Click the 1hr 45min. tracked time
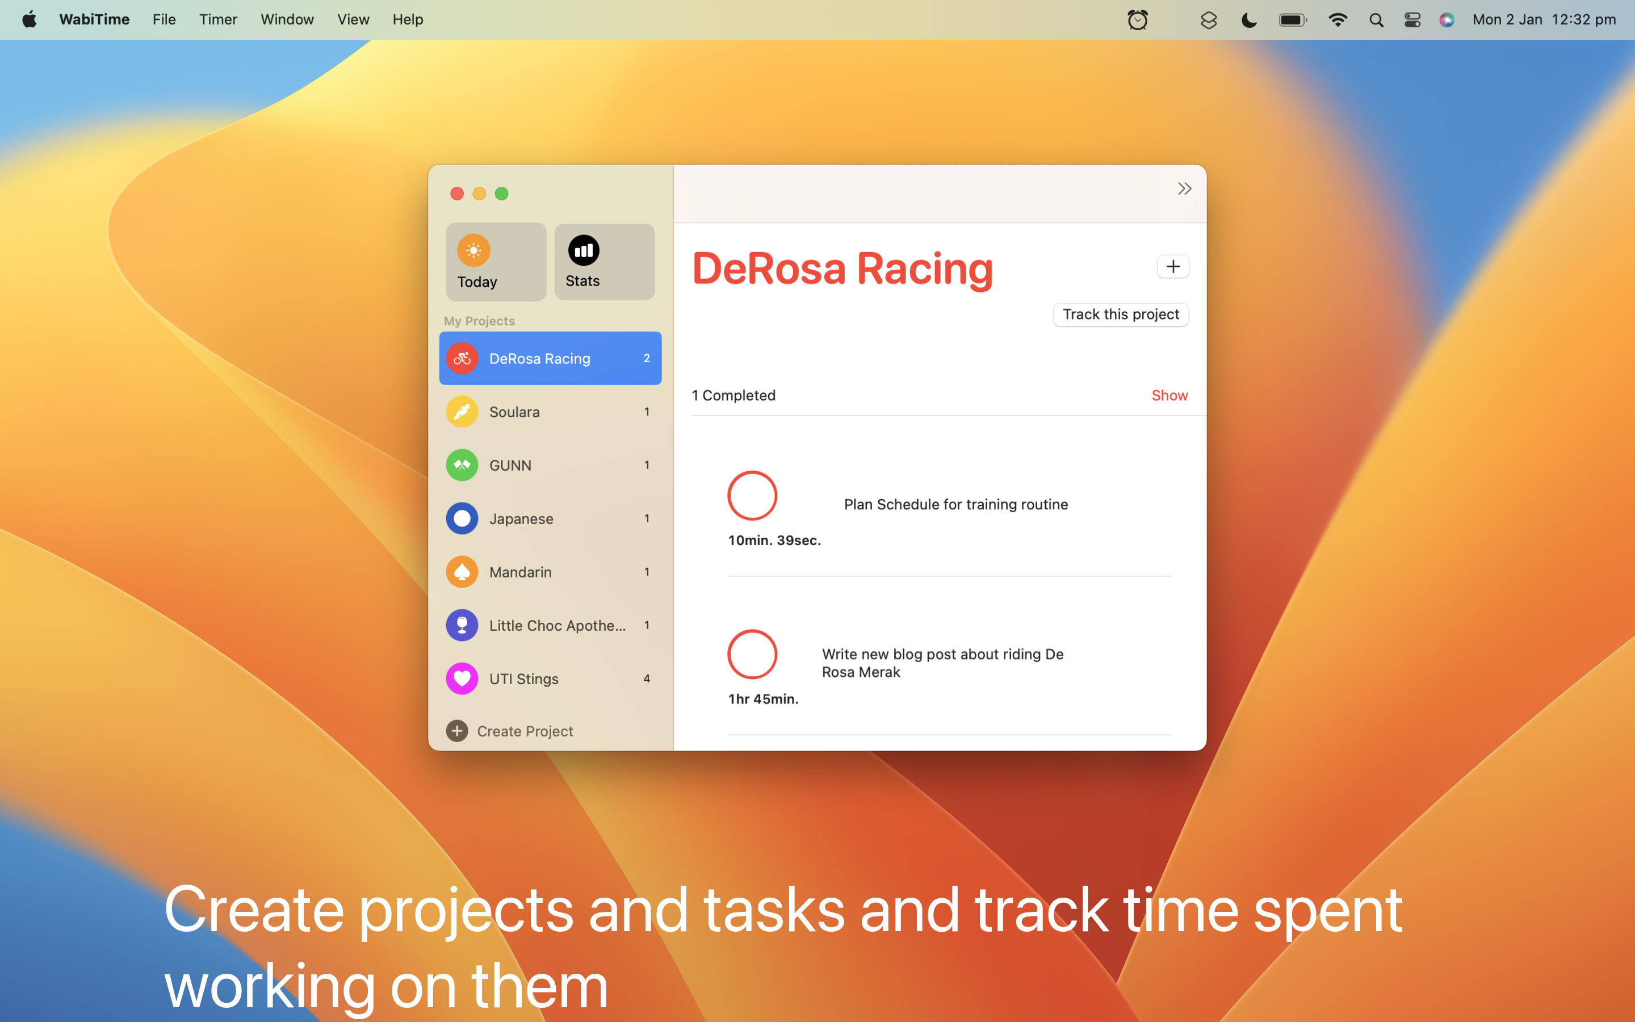1635x1022 pixels. 763,699
